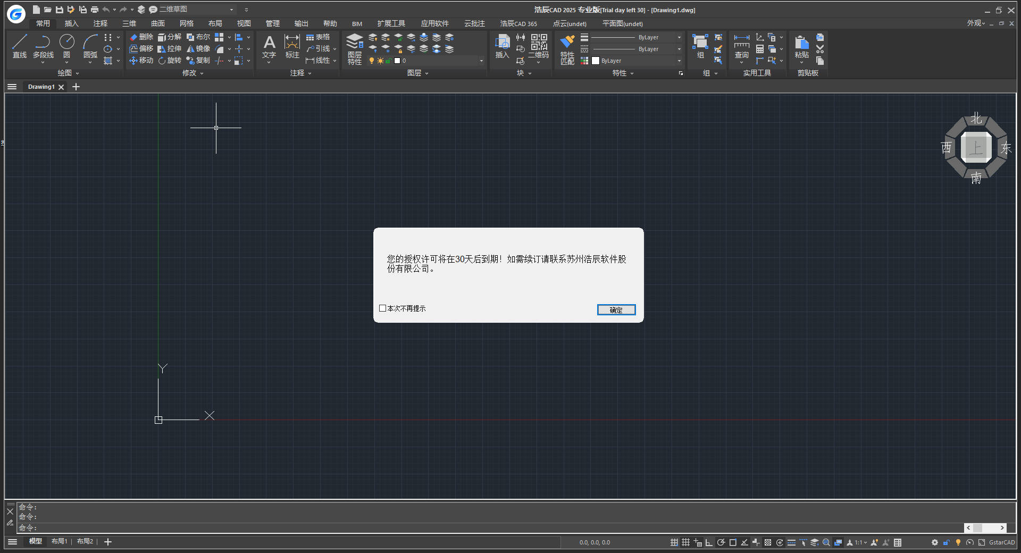This screenshot has width=1021, height=553.
Task: Click the 布尔 (Boolean) tool
Action: (198, 37)
